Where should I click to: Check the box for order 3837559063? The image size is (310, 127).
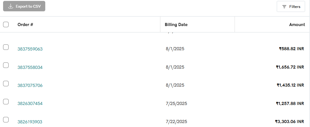[6, 47]
